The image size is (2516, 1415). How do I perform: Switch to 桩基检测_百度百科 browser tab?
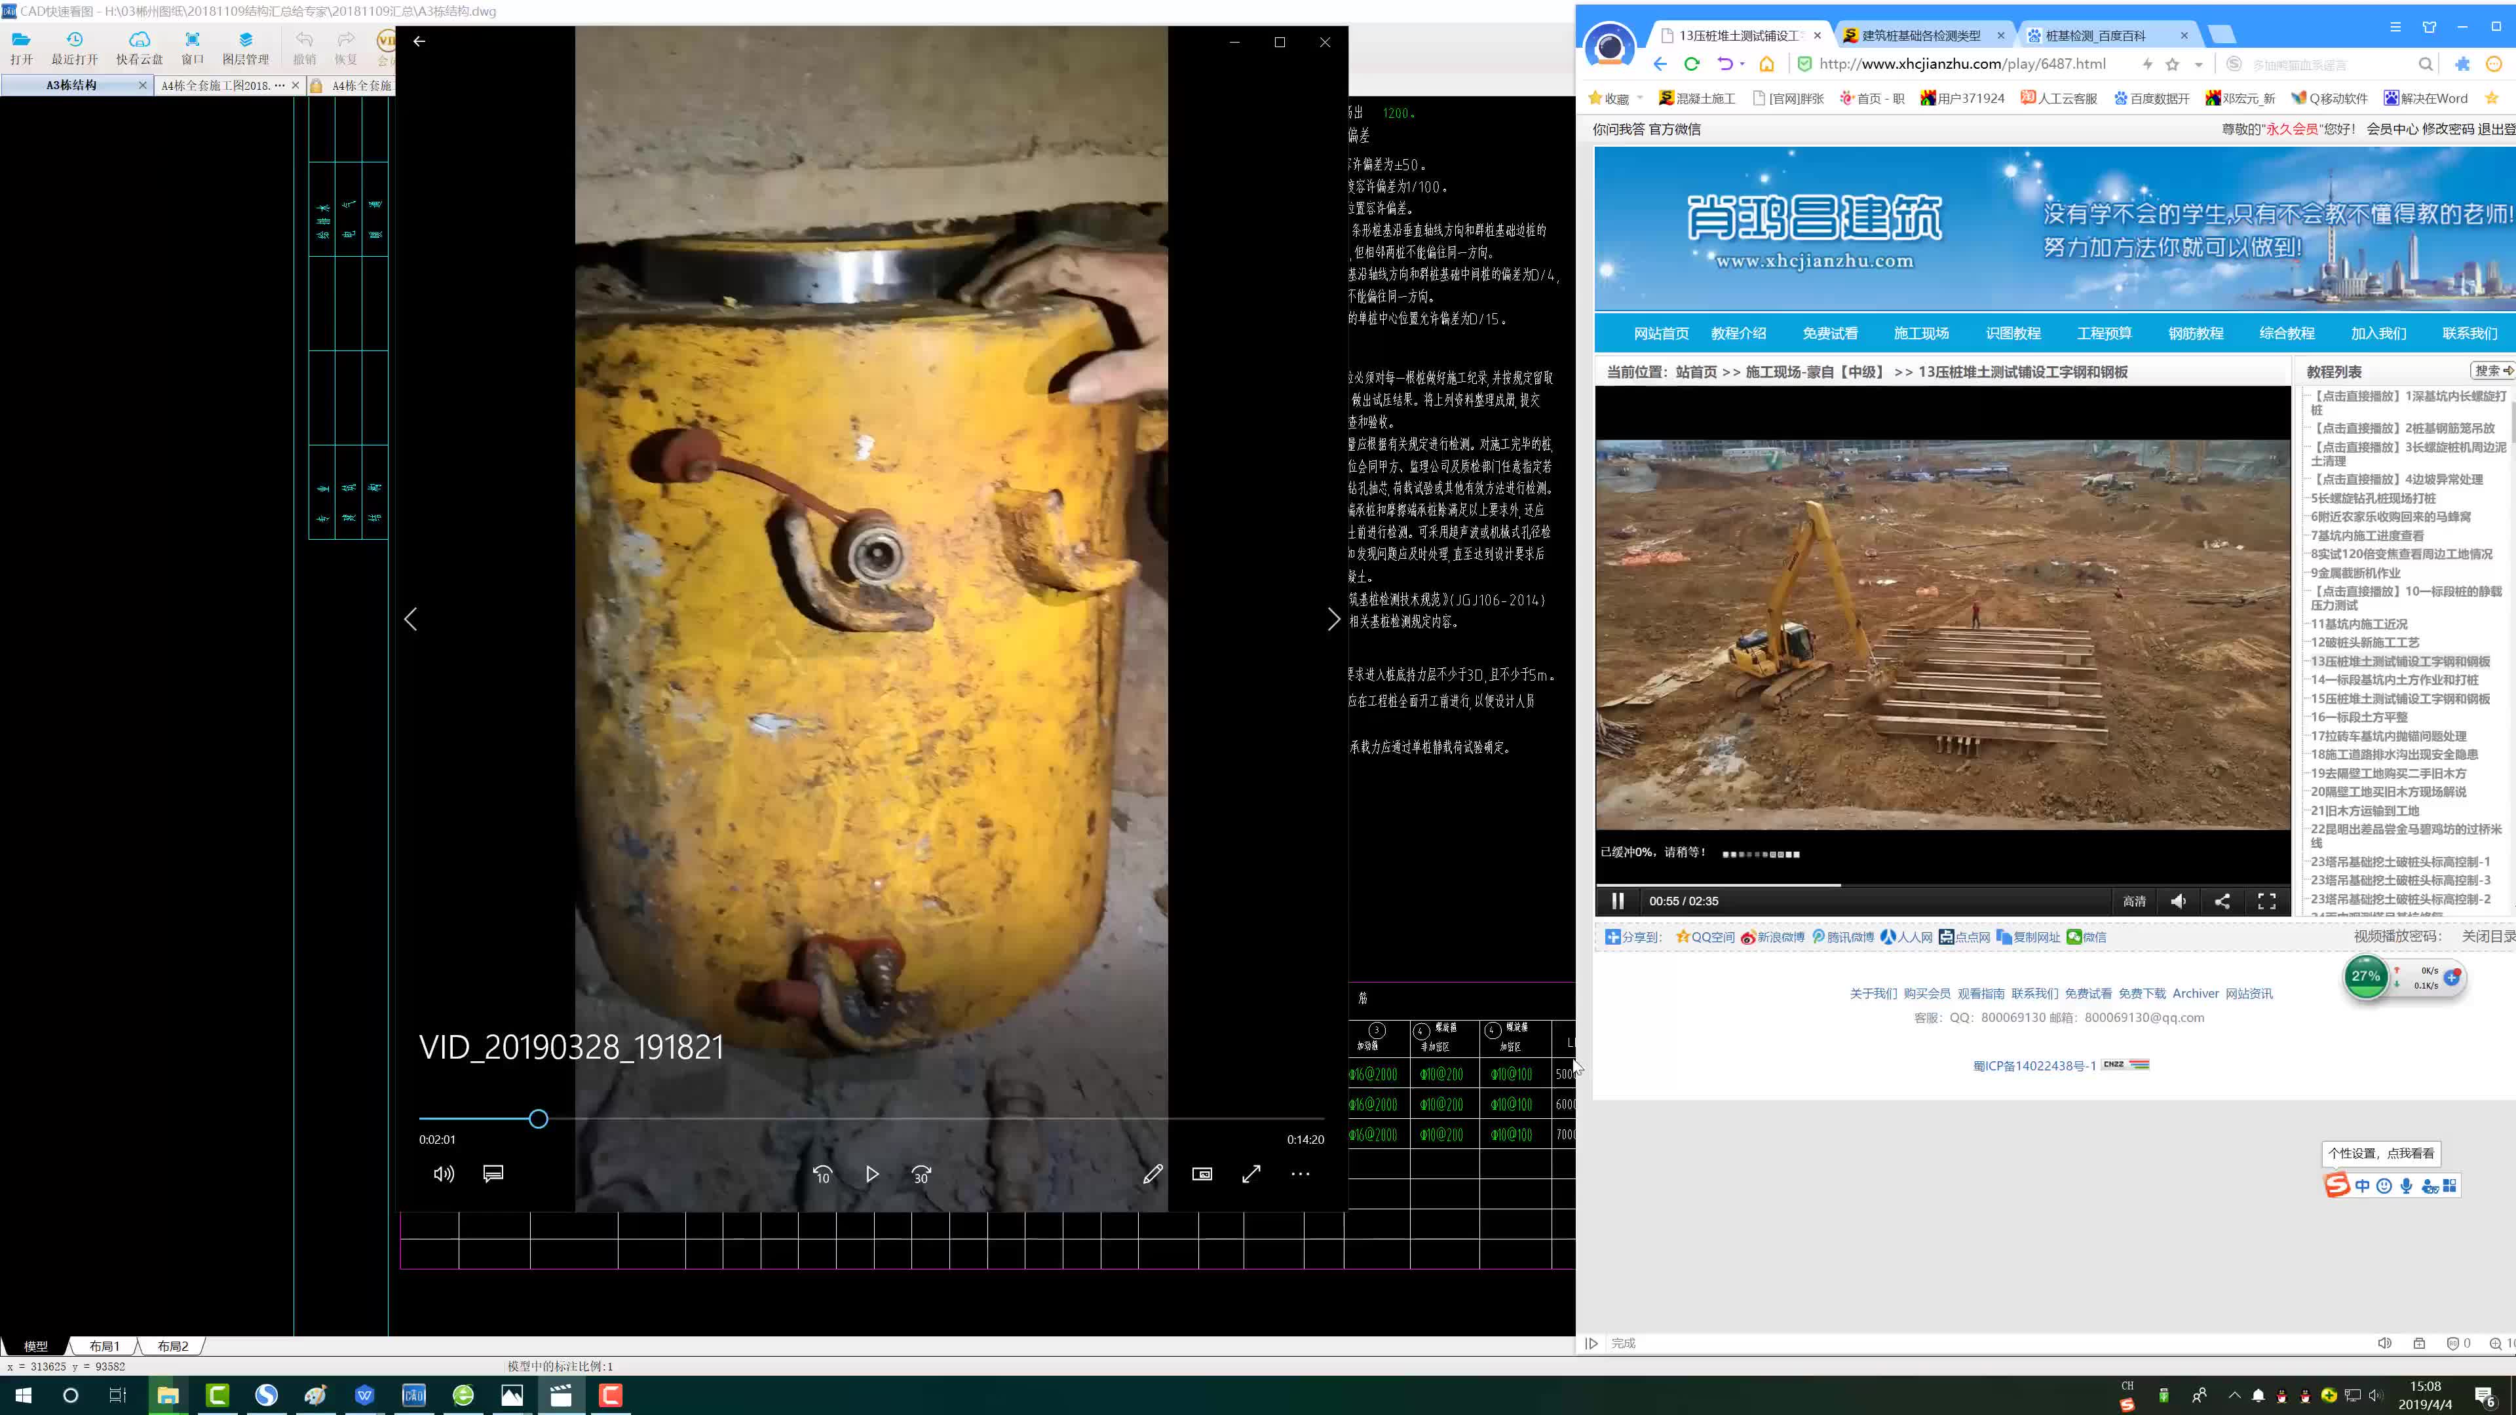[2095, 35]
